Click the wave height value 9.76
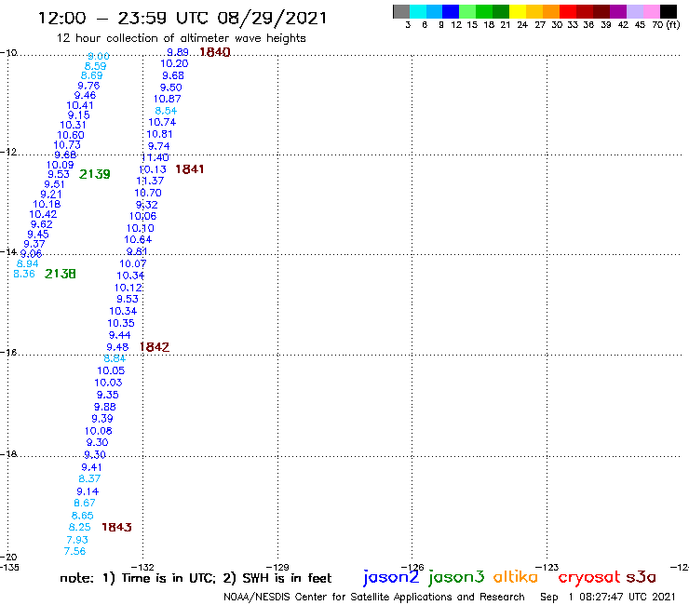Viewport: 689px width, 605px height. 88,87
